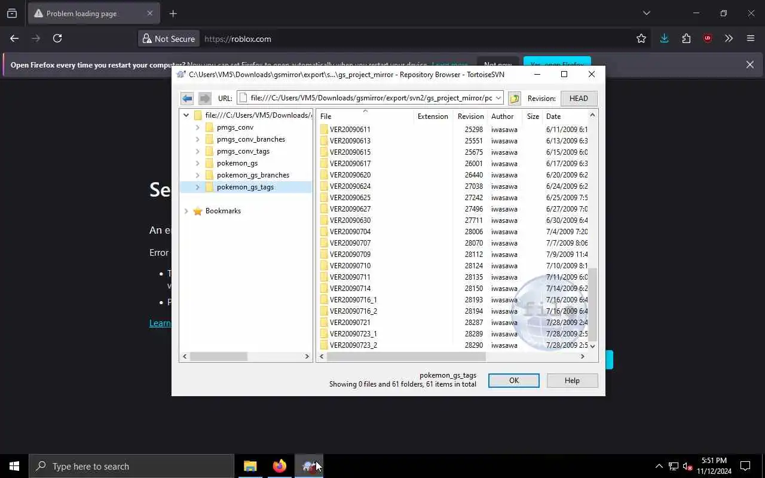Open the URL combo box dropdown arrow
The width and height of the screenshot is (765, 478).
[x=498, y=98]
